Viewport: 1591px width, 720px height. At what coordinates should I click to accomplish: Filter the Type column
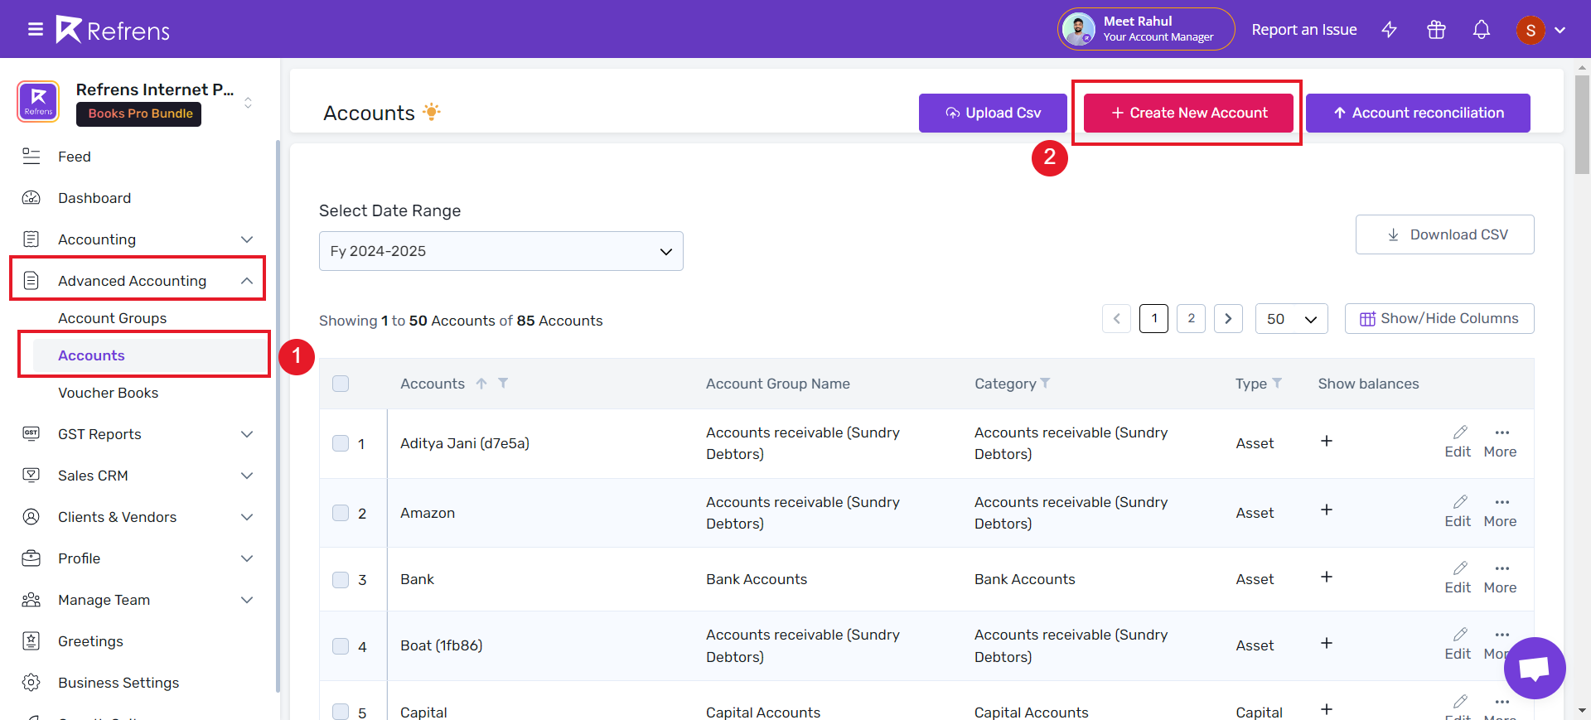tap(1277, 383)
